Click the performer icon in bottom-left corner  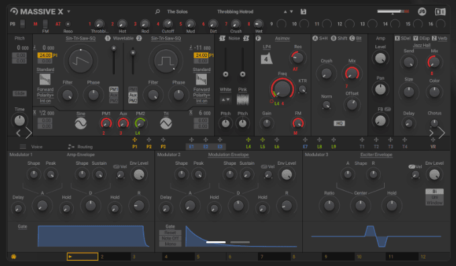(13, 257)
